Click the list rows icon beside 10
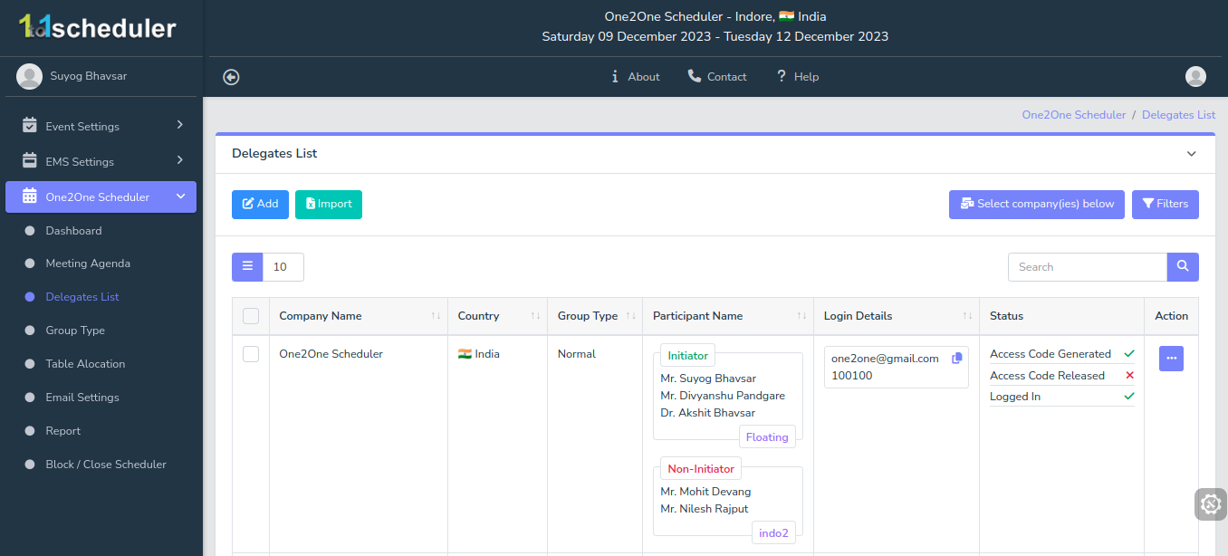The image size is (1228, 556). 247,267
